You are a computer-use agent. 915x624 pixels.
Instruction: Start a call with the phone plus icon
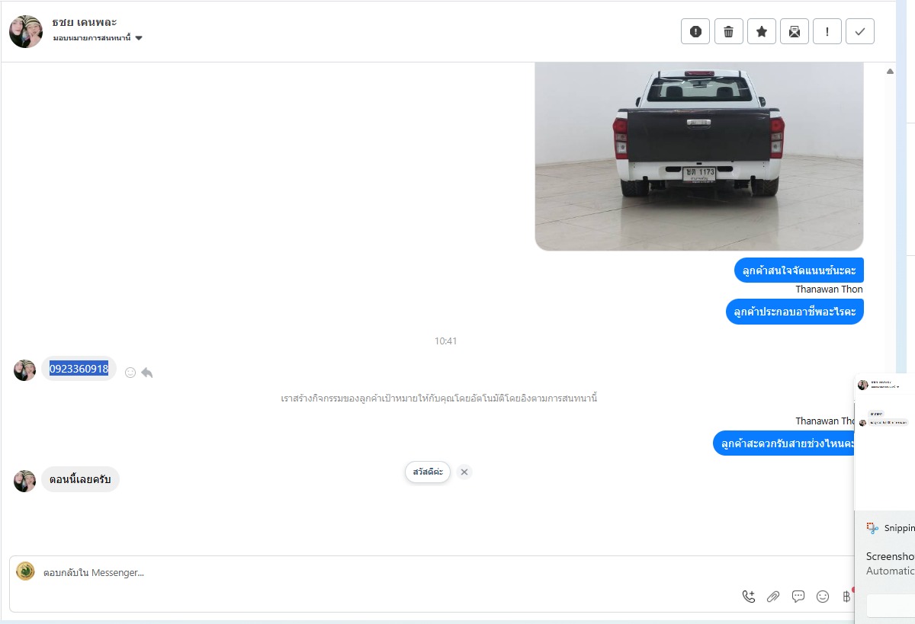[749, 597]
